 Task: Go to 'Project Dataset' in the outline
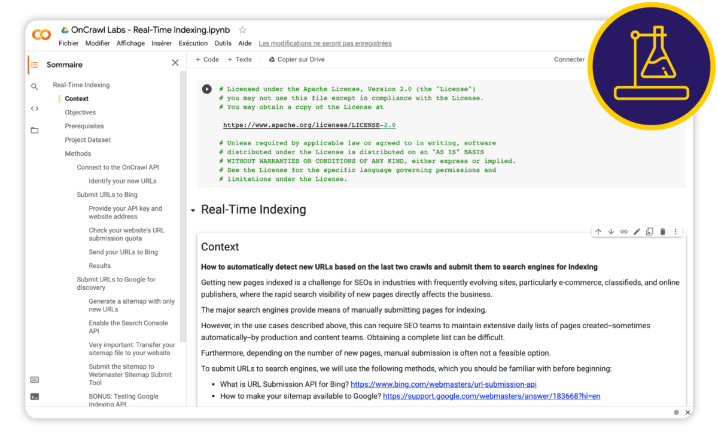pyautogui.click(x=88, y=140)
